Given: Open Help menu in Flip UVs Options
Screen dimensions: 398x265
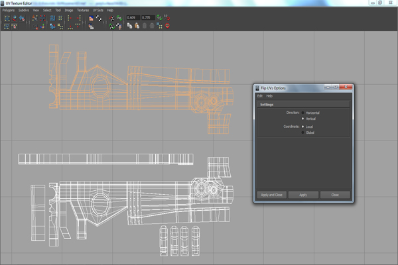Looking at the screenshot, I should pos(269,96).
